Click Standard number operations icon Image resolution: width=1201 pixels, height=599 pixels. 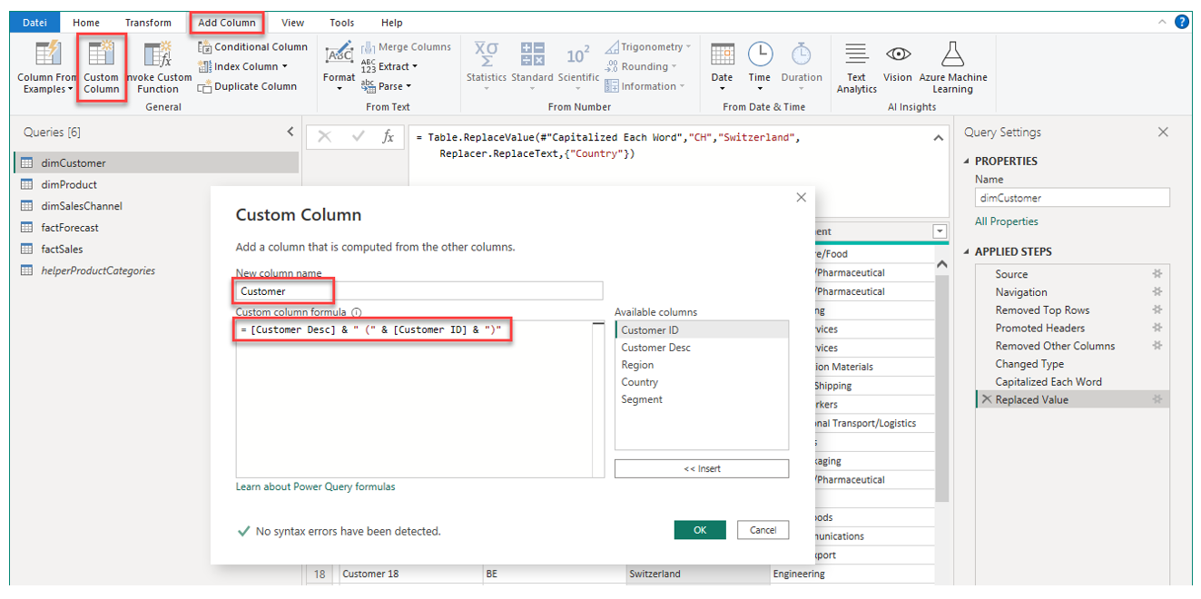tap(532, 54)
